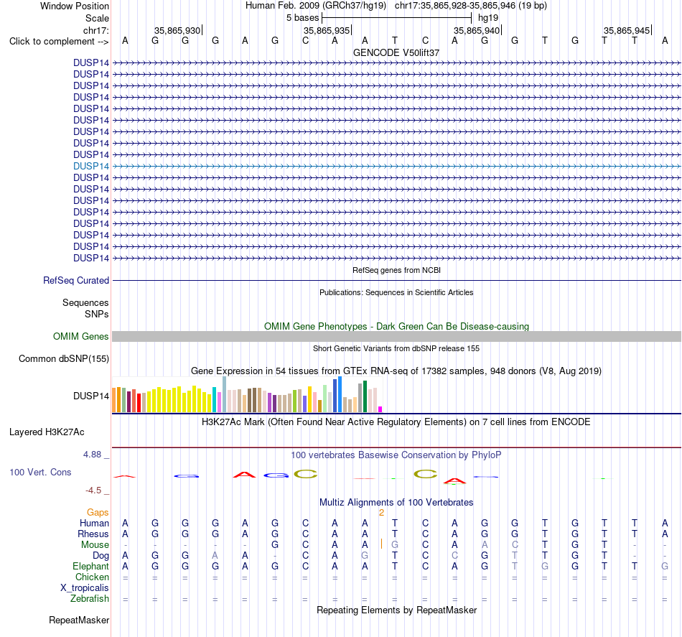Click the hg19 label beside the scale bar
Screen dimensions: 682x637
pos(488,18)
